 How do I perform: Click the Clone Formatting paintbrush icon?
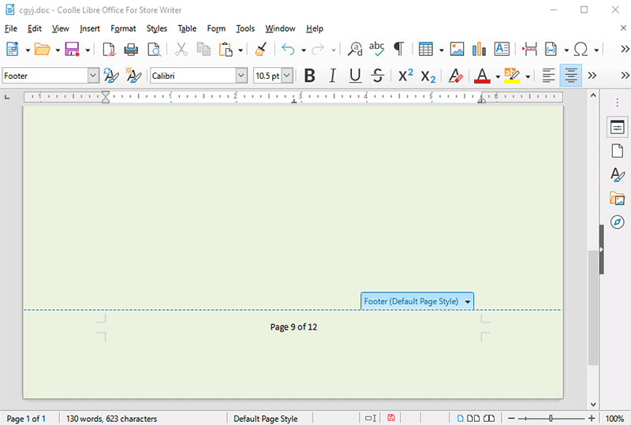tap(261, 50)
